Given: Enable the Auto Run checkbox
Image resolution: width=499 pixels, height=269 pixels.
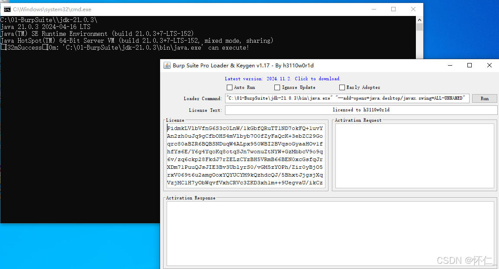Looking at the screenshot, I should pyautogui.click(x=229, y=87).
